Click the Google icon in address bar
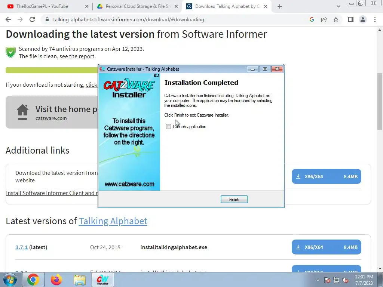This screenshot has width=383, height=287. [x=312, y=19]
